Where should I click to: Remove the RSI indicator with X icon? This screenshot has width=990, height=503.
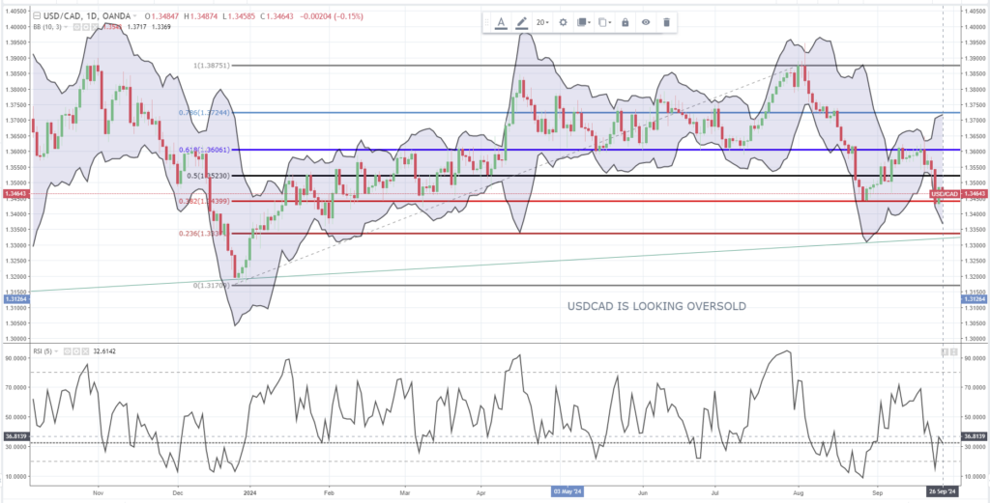(x=87, y=350)
